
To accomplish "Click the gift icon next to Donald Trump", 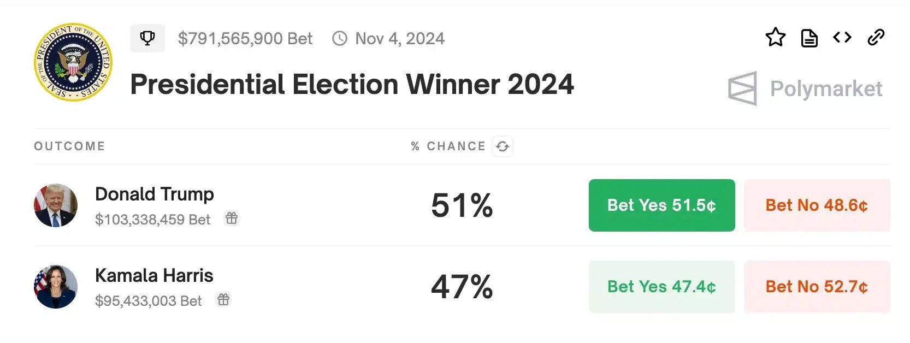I will (232, 218).
